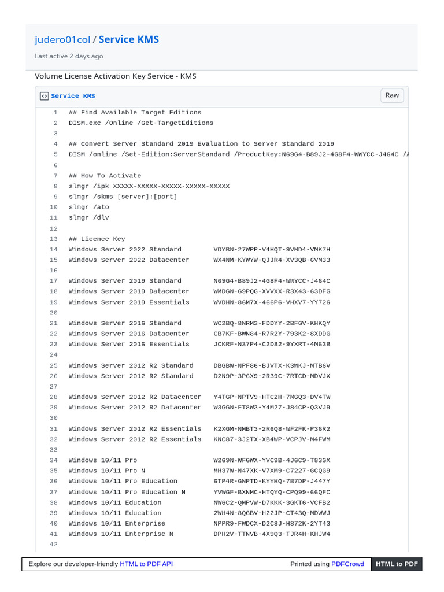Select the 'Last active 2 days ago' text
Image resolution: width=444 pixels, height=592 pixels.
coord(69,56)
